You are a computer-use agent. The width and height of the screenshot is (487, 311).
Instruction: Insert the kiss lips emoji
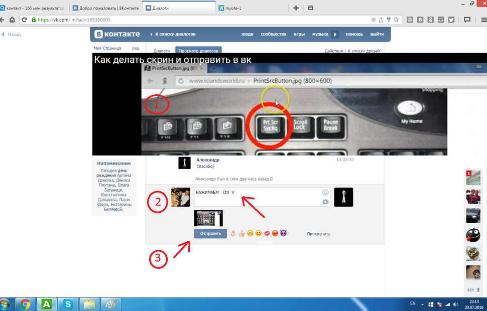(x=267, y=233)
